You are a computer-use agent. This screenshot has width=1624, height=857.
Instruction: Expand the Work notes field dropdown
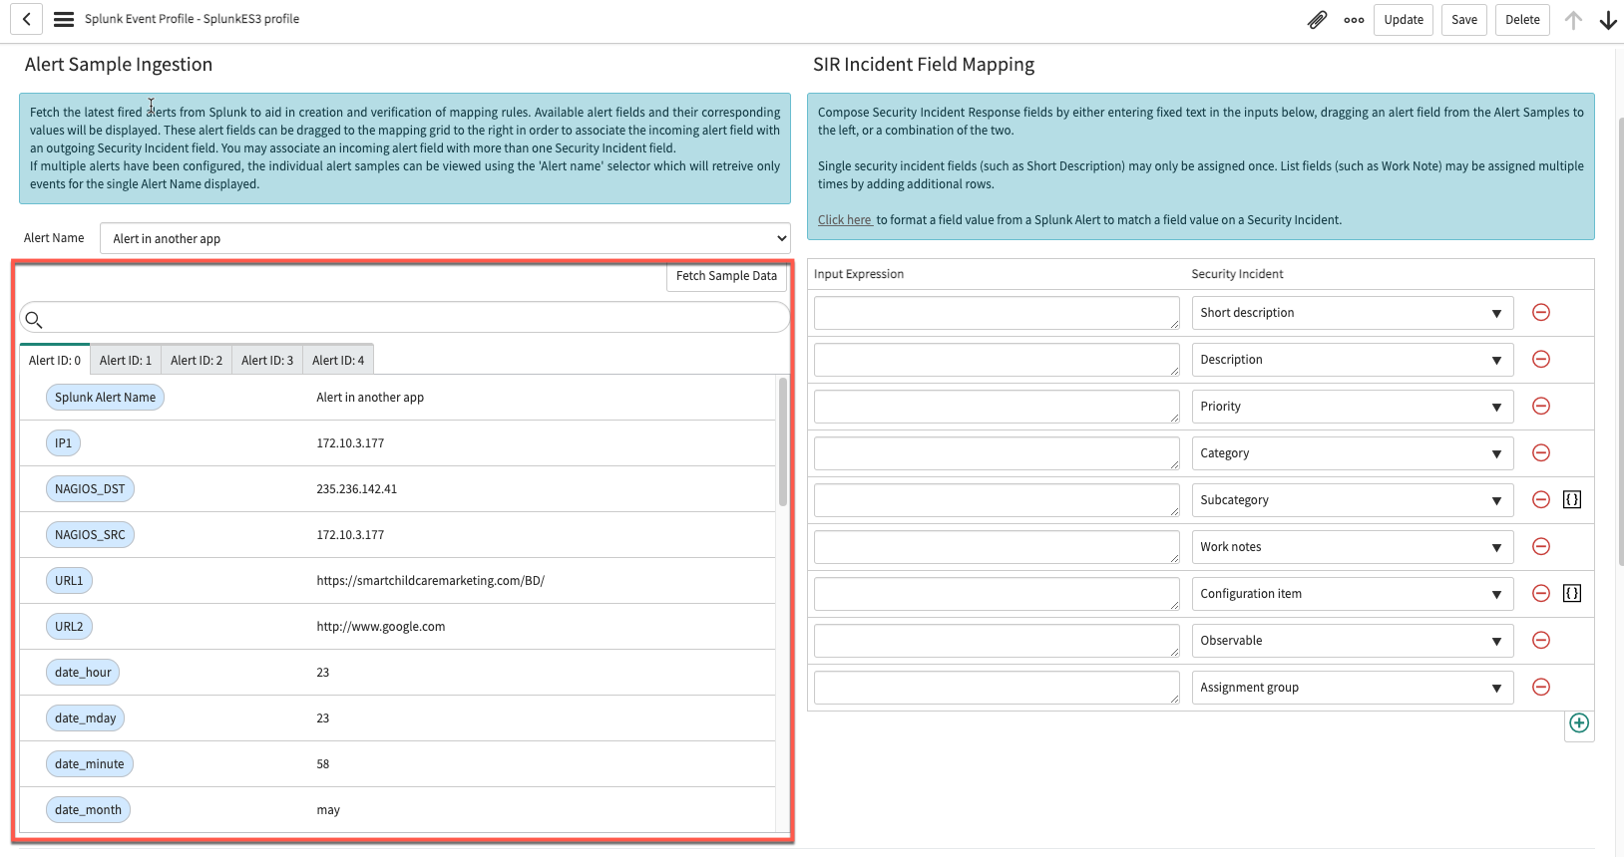pos(1353,547)
